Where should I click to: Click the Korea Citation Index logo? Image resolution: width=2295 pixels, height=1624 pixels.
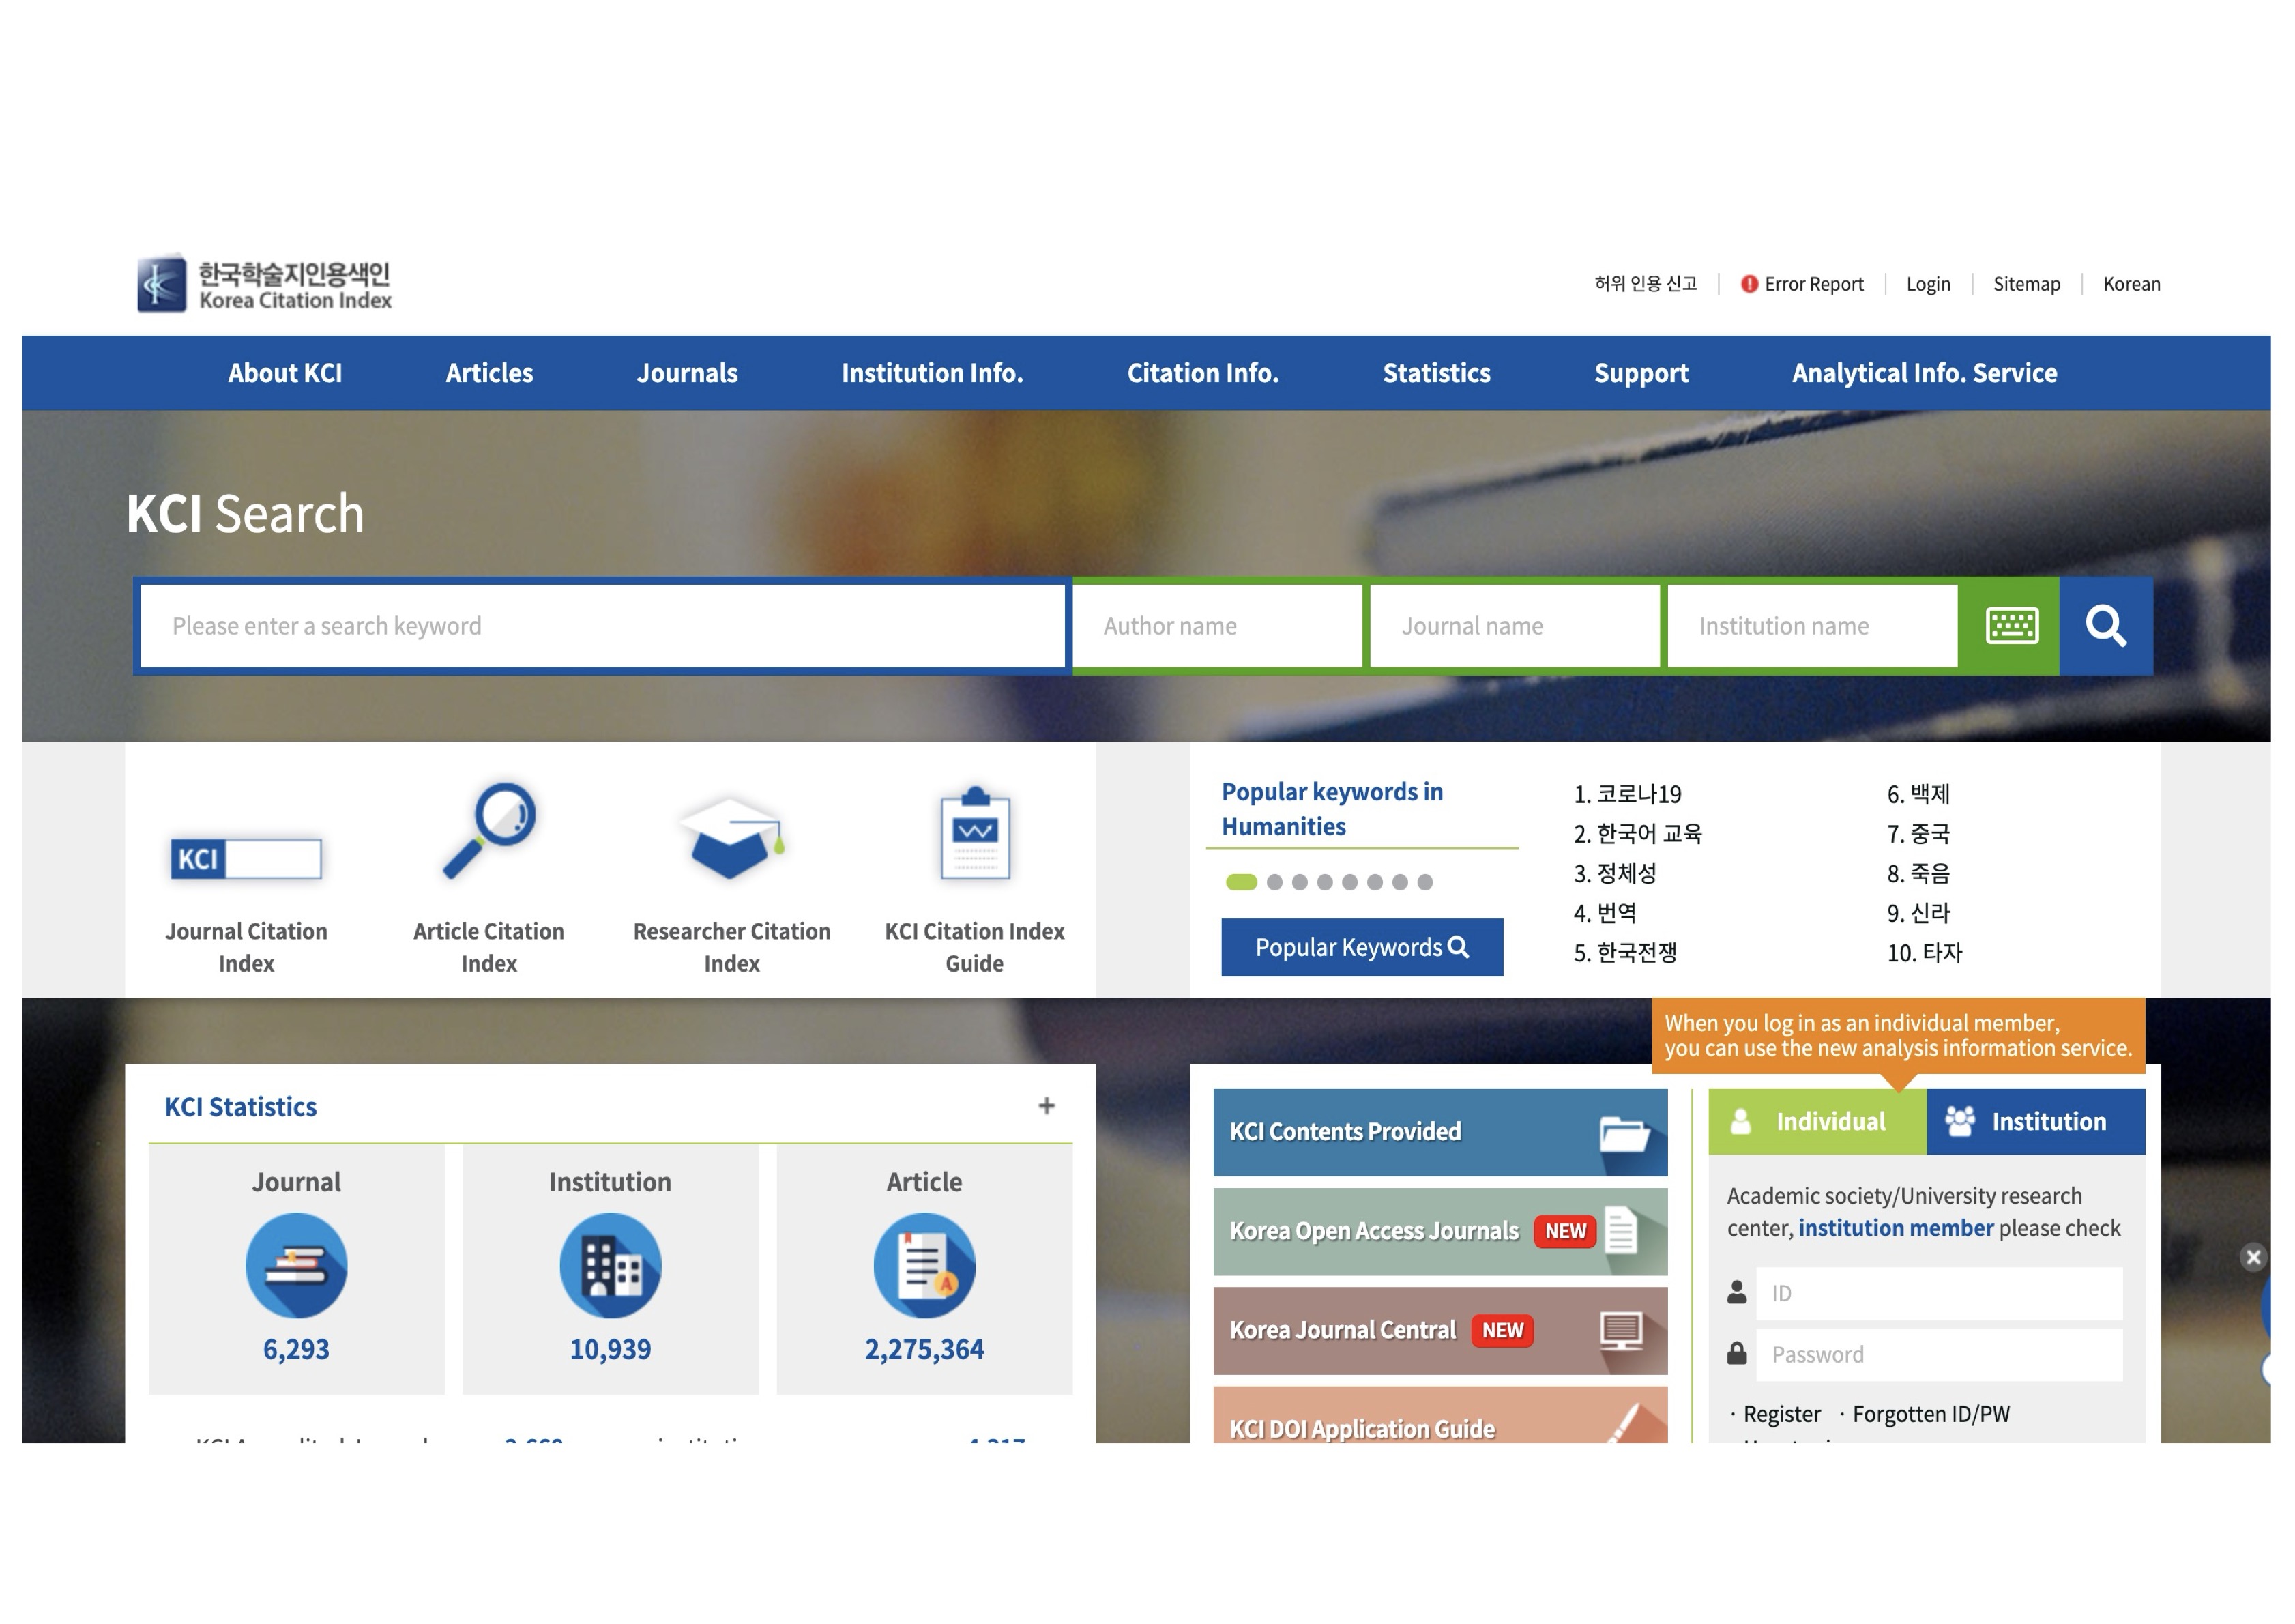[265, 284]
